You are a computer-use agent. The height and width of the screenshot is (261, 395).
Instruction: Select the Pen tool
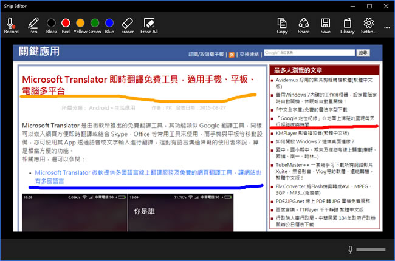tap(33, 25)
